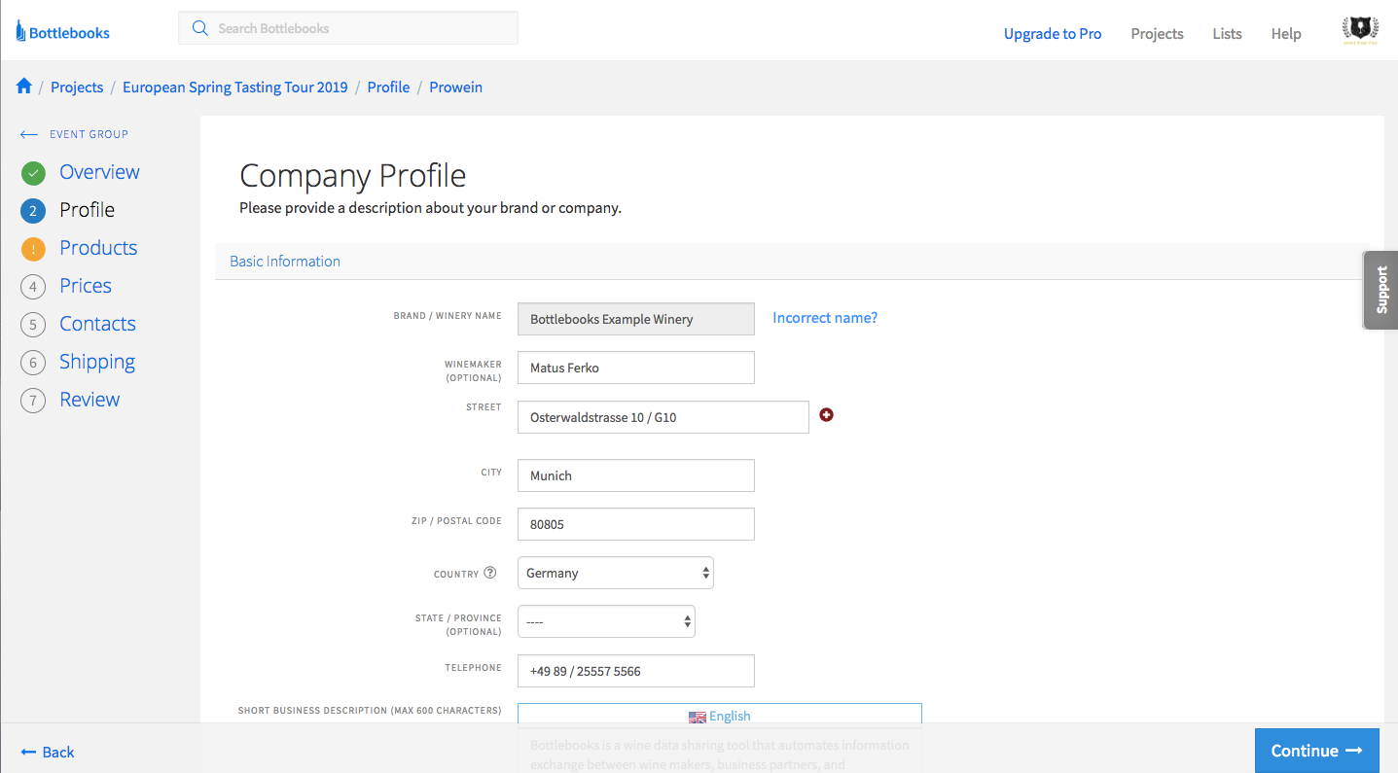Focus the Search Bottlebooks field
Viewport: 1398px width, 773px height.
[x=348, y=28]
